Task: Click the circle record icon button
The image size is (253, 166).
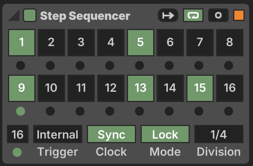Action: coord(218,16)
